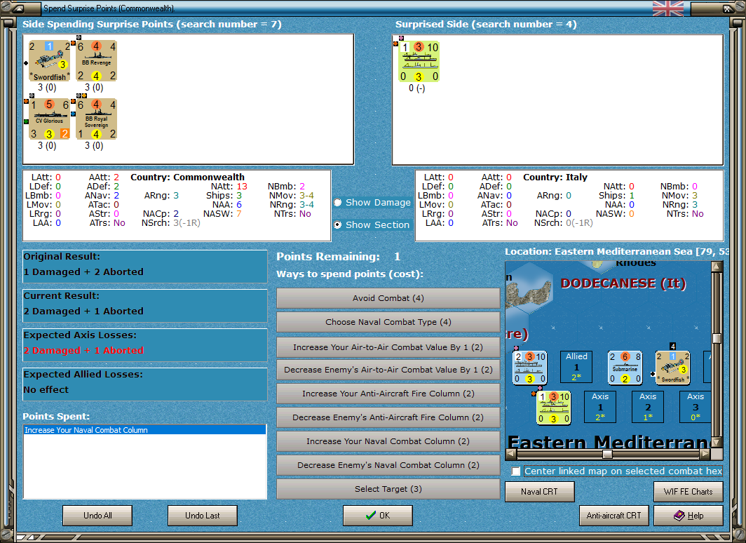Open the Naval CRT chart
Image resolution: width=746 pixels, height=543 pixels.
540,492
